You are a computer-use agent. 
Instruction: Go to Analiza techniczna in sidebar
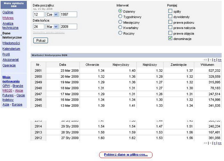(x=10, y=26)
